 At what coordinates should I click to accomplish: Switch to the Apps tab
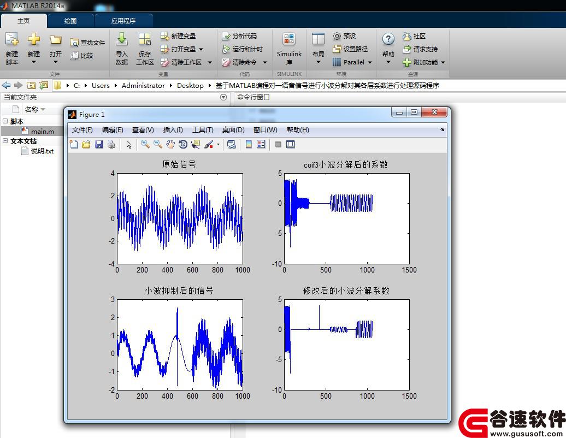point(123,21)
